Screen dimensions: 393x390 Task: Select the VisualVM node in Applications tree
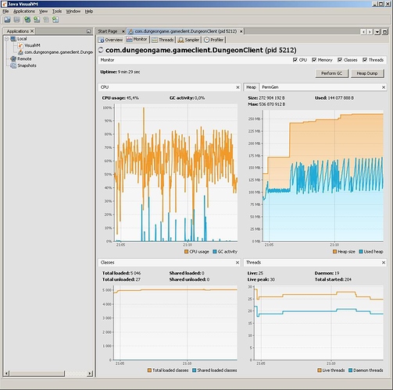tap(29, 45)
